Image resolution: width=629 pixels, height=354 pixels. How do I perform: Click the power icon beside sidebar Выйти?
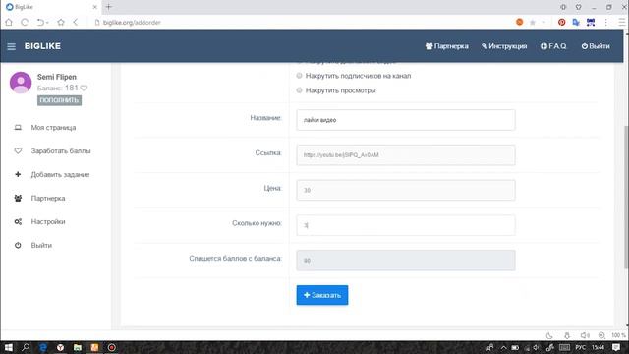tap(18, 245)
